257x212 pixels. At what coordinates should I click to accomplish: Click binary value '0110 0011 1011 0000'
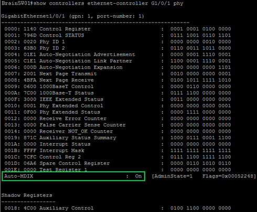point(201,48)
